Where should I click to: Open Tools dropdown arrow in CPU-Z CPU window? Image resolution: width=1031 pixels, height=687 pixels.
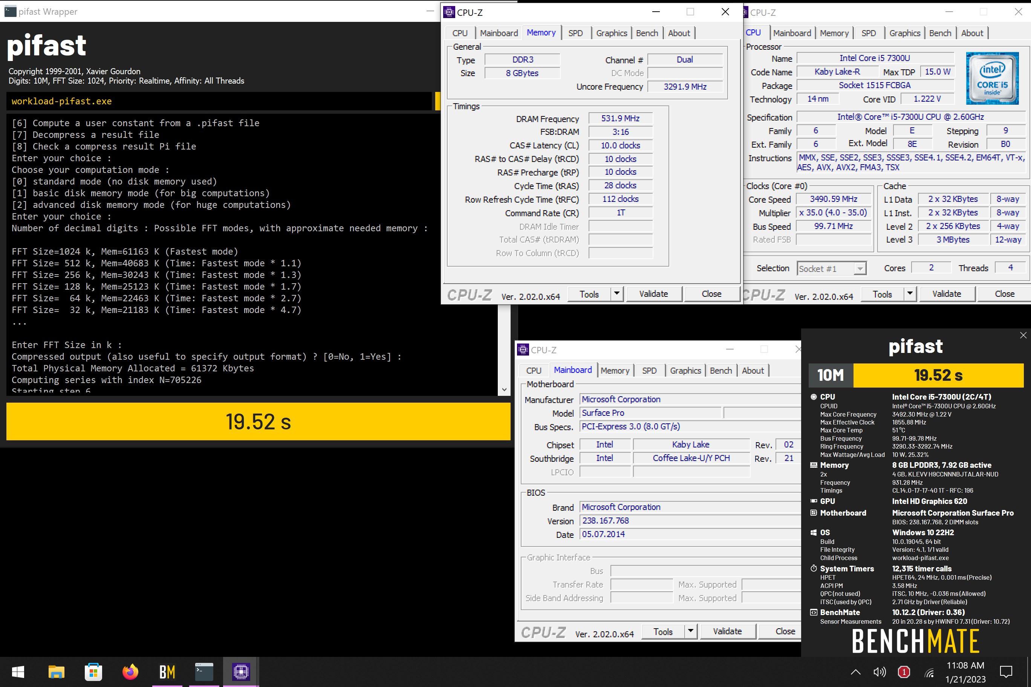(x=910, y=293)
